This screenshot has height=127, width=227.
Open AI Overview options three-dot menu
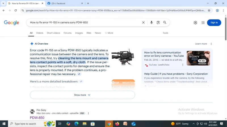[211, 44]
